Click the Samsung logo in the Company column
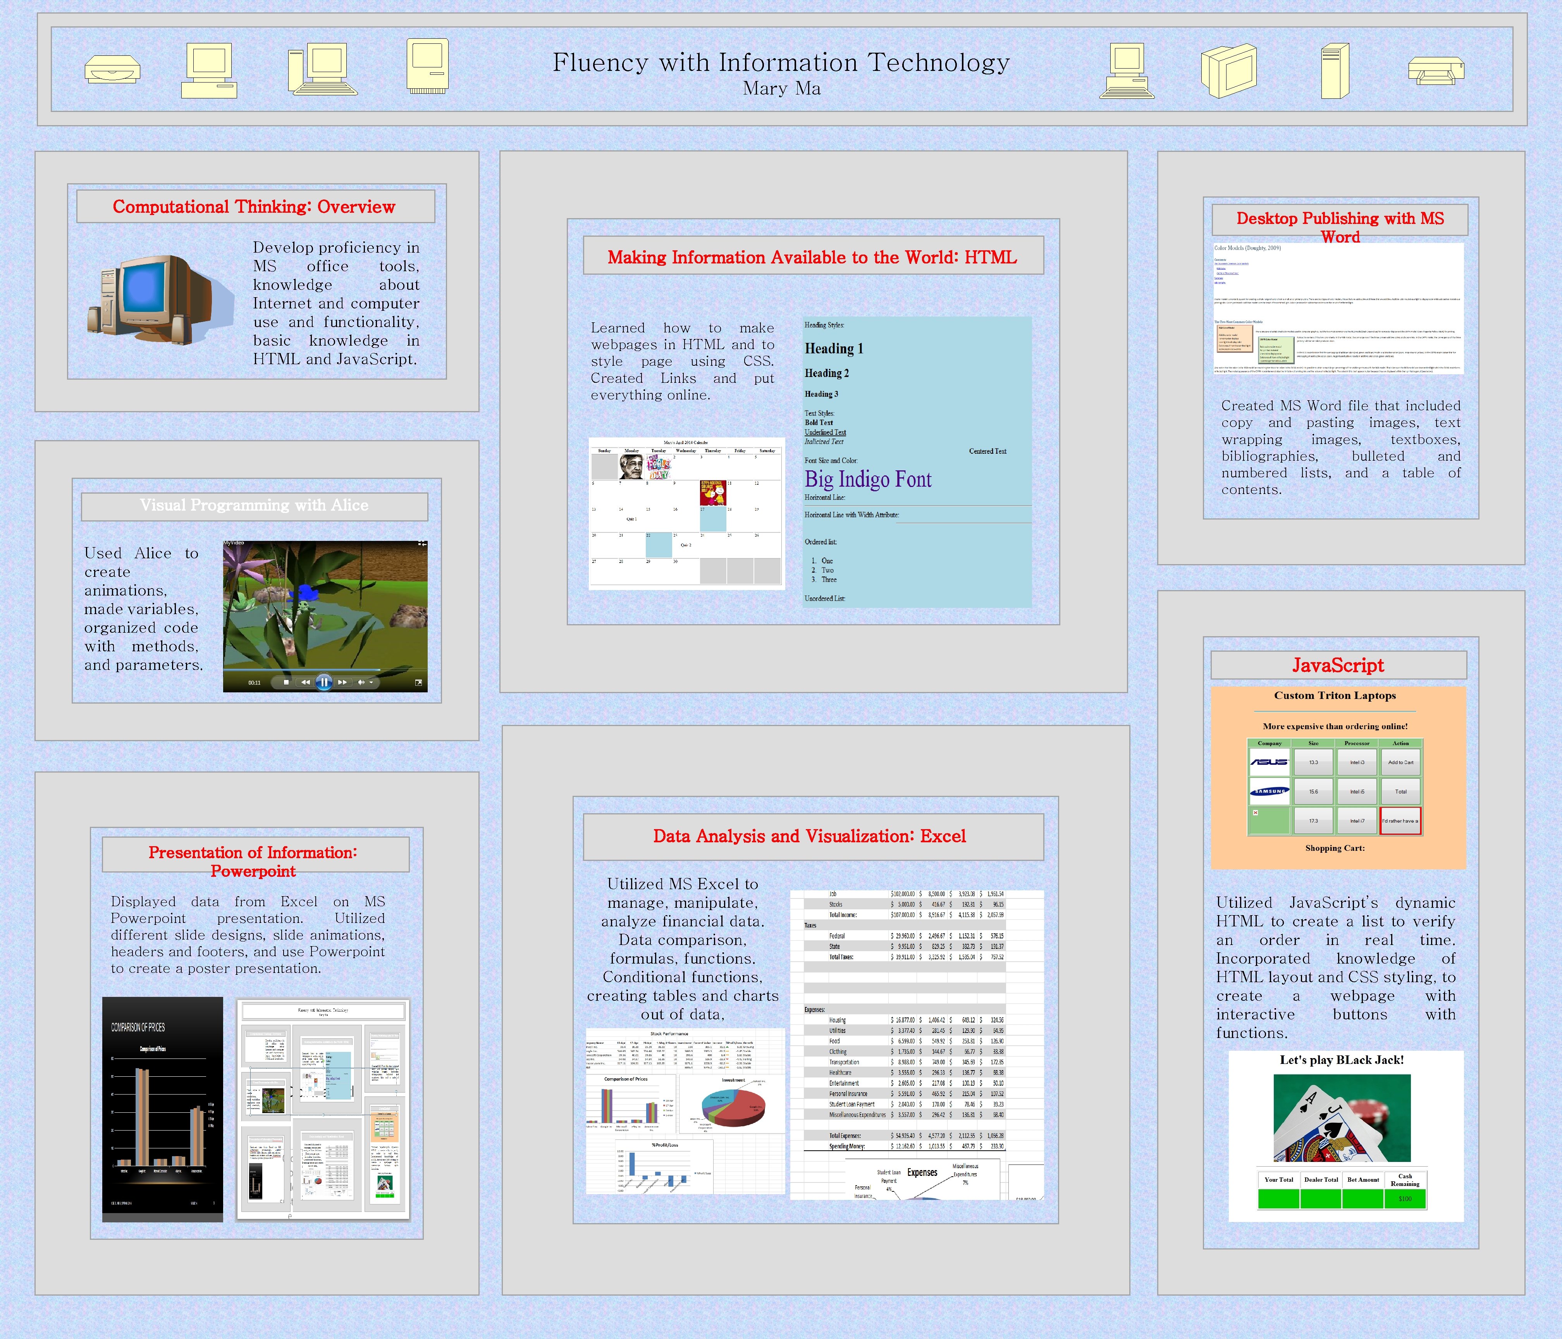This screenshot has height=1339, width=1562. click(x=1270, y=792)
